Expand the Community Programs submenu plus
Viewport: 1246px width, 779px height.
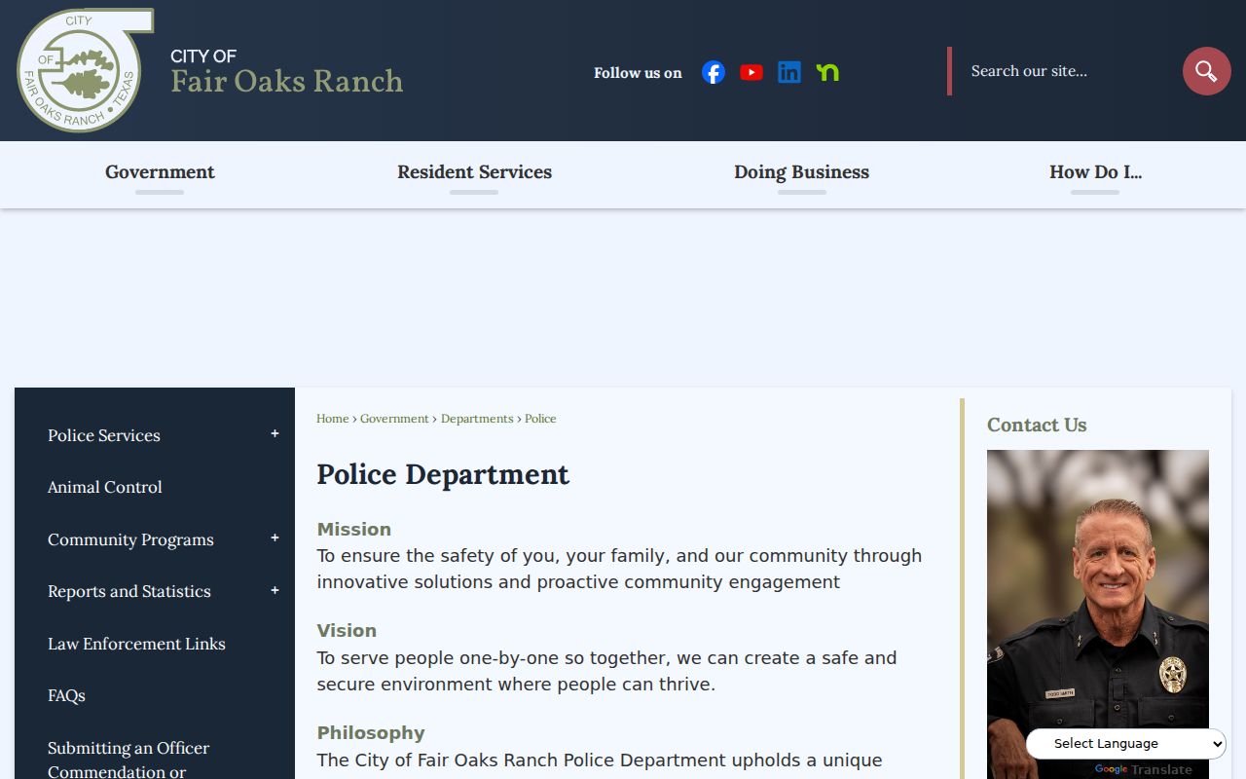(275, 538)
